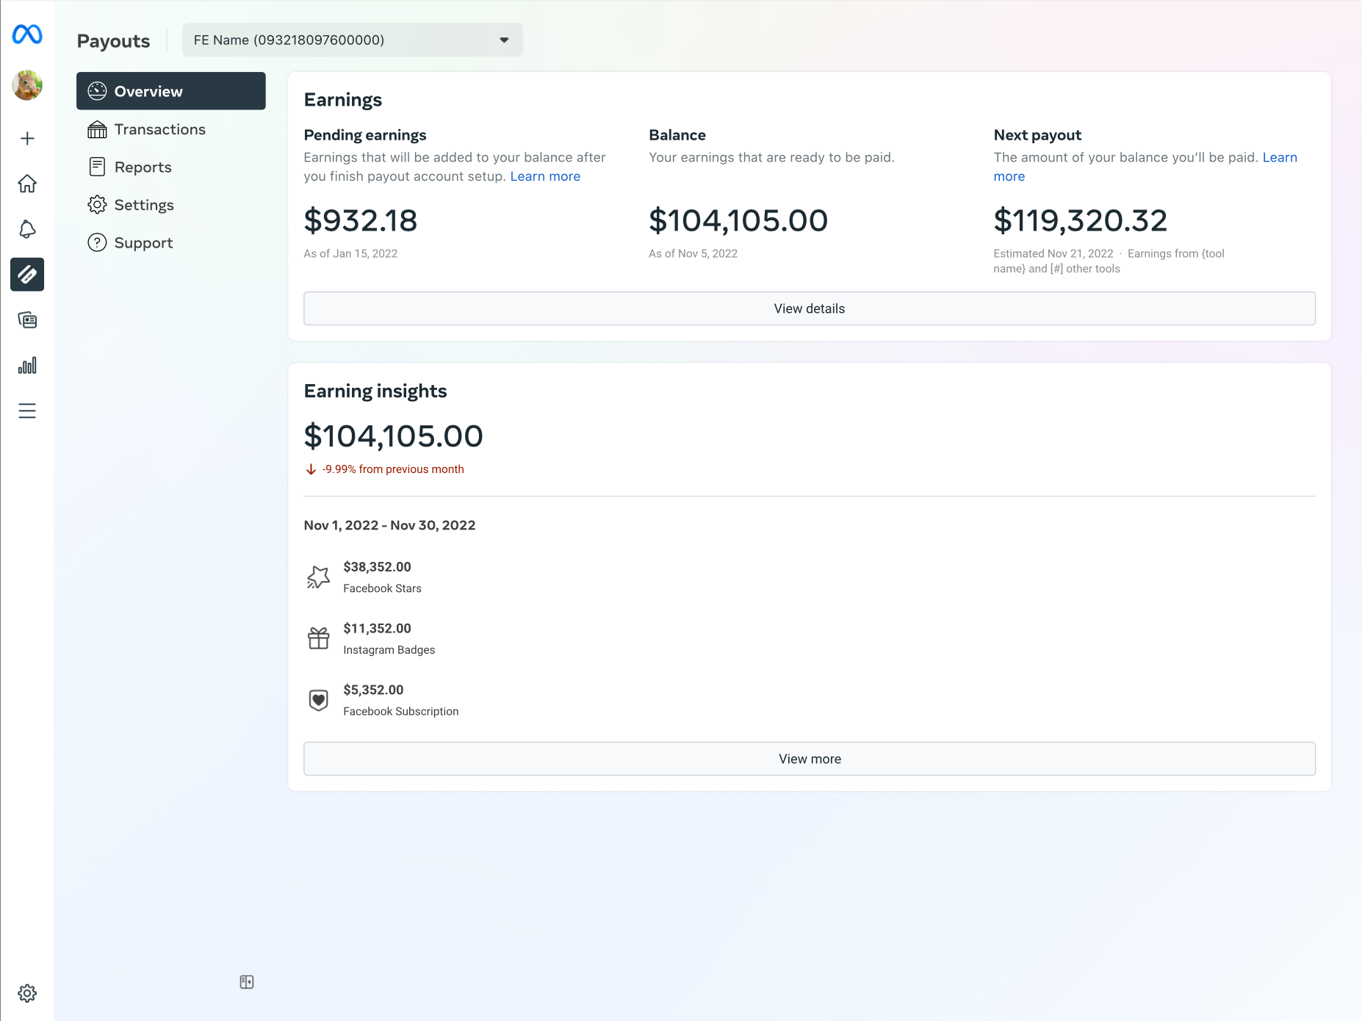Open the insights bar chart icon
The image size is (1362, 1021).
27,366
